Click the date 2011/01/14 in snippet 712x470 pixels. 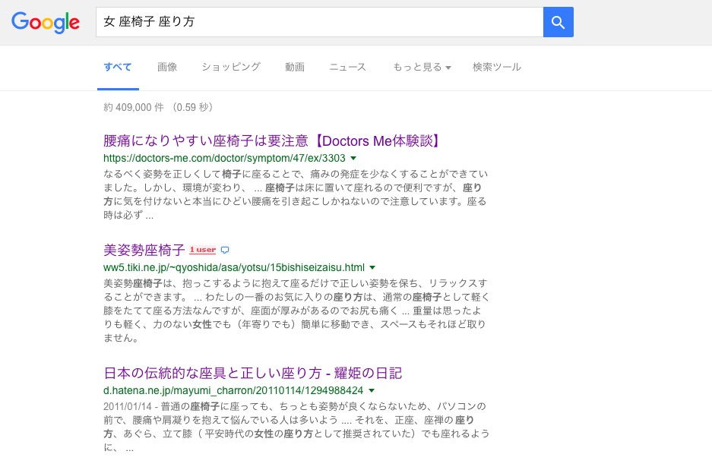point(128,406)
